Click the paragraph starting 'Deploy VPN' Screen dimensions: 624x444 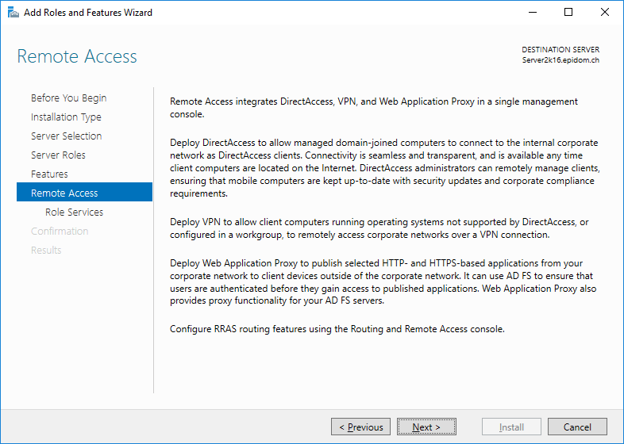tap(379, 228)
